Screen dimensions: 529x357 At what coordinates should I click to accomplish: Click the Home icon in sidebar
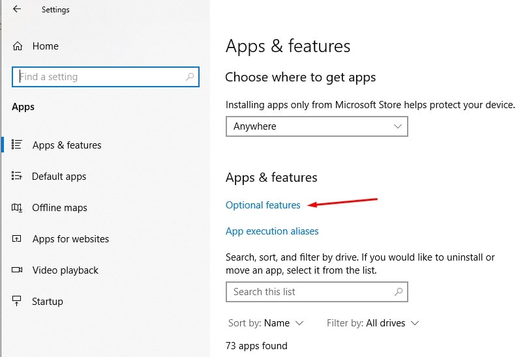(18, 46)
